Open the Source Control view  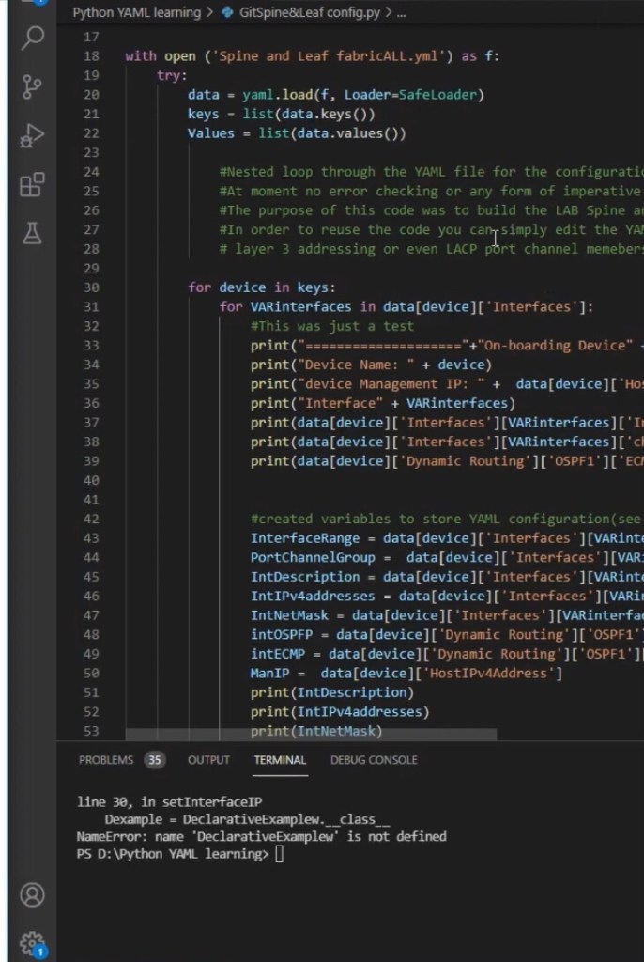[x=33, y=87]
